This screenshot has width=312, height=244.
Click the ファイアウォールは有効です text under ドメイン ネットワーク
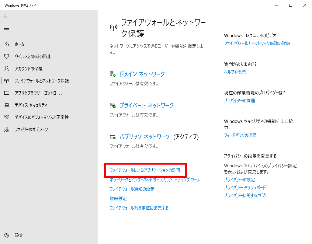pyautogui.click(x=134, y=84)
